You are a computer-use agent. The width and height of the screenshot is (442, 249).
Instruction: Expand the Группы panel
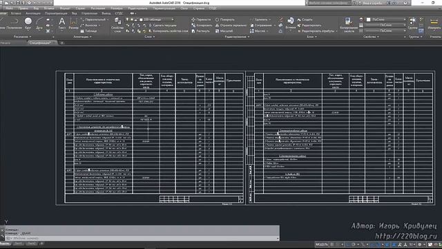coord(415,37)
